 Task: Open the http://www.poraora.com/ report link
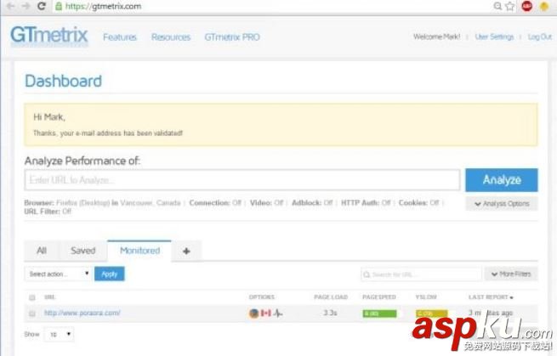point(82,313)
